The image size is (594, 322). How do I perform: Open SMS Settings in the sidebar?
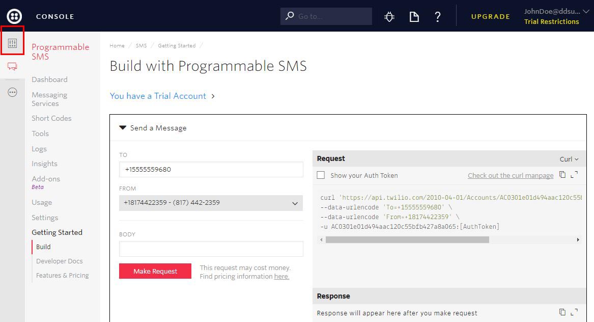(45, 218)
